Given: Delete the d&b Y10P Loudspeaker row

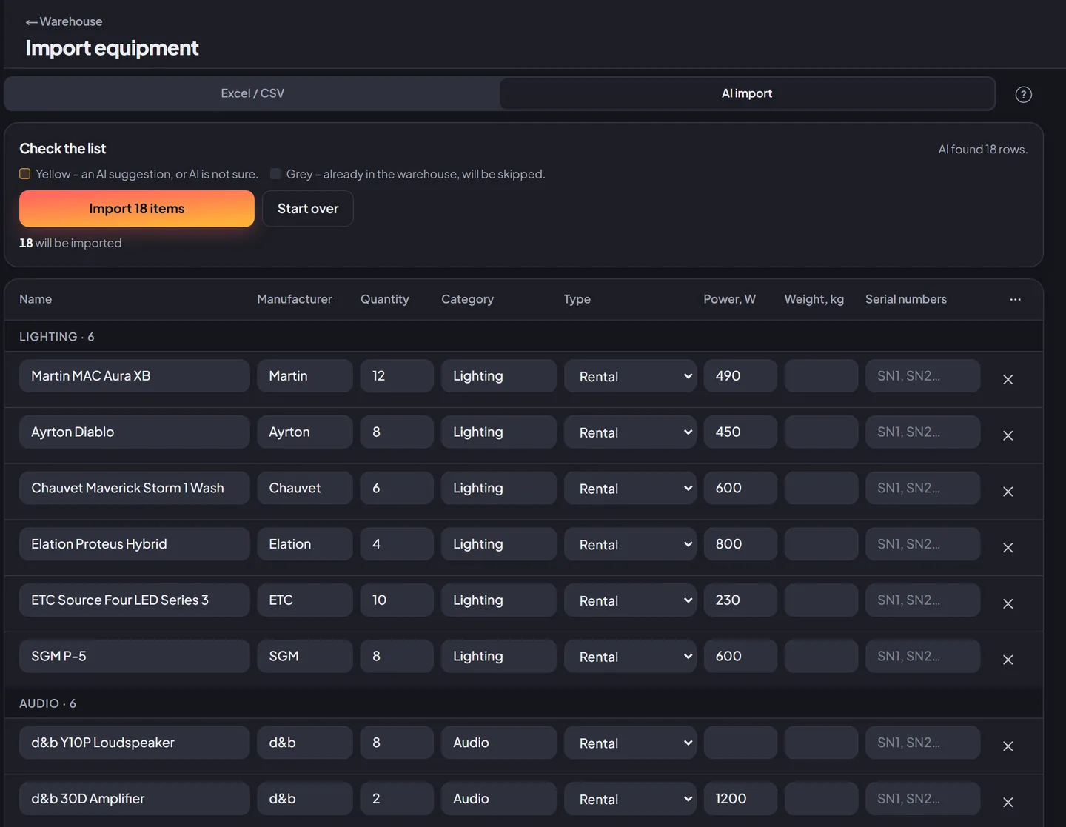Looking at the screenshot, I should click(1008, 746).
